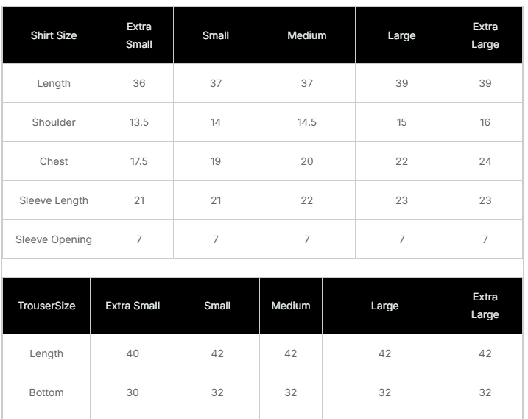
Task: Click the Extra Small chest value 17.5
Action: click(139, 161)
